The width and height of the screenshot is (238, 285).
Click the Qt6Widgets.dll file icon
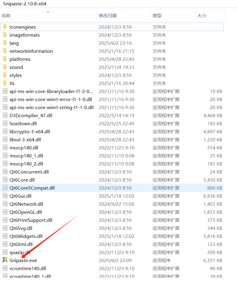pyautogui.click(x=5, y=236)
